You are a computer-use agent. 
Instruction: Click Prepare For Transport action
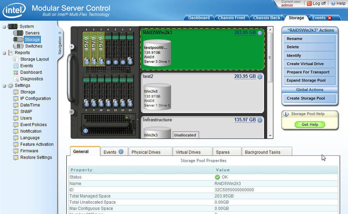pos(309,72)
